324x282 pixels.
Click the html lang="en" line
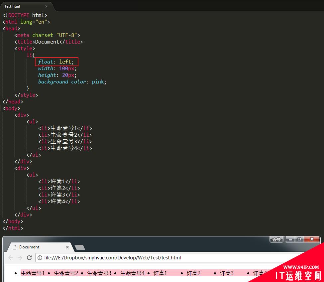[26, 22]
